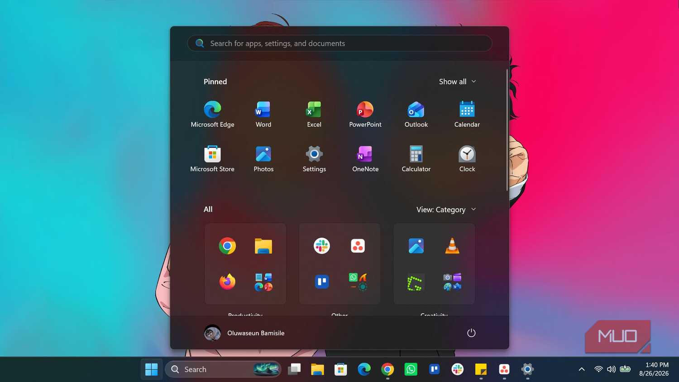Launch Trello in the Other category
679x382 pixels.
click(x=321, y=282)
